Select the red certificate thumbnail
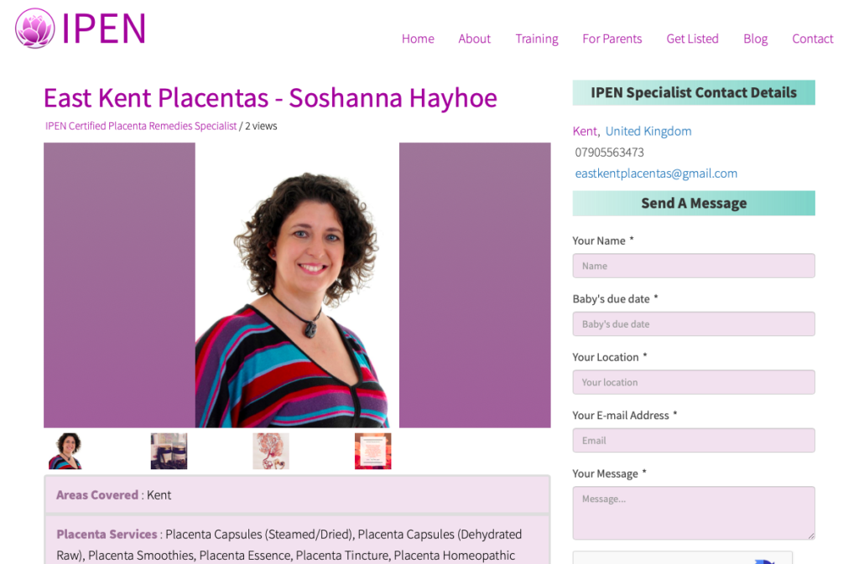Screen dimensions: 859x564 click(x=372, y=452)
